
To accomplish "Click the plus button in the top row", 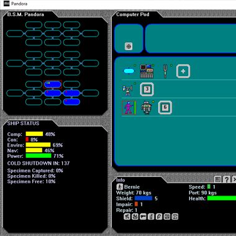I will 183,71.
